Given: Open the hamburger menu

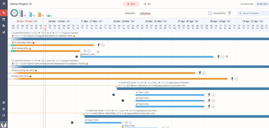Looking at the screenshot, I should coord(4,4).
